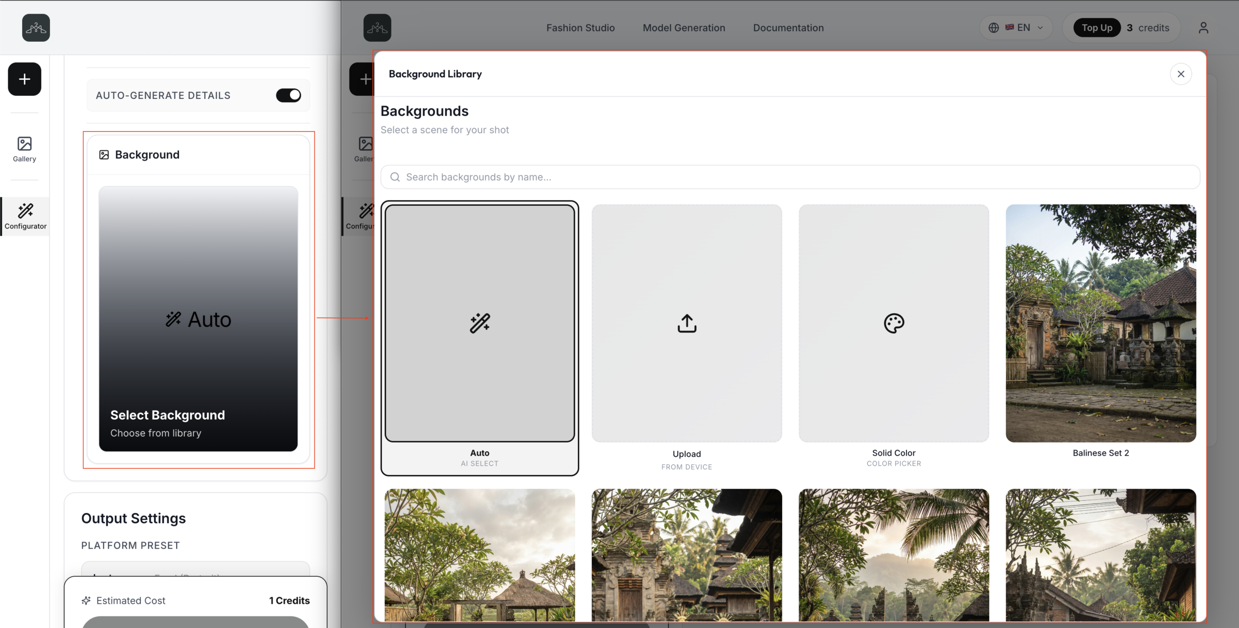1239x628 pixels.
Task: Click the Top Up button
Action: 1097,28
